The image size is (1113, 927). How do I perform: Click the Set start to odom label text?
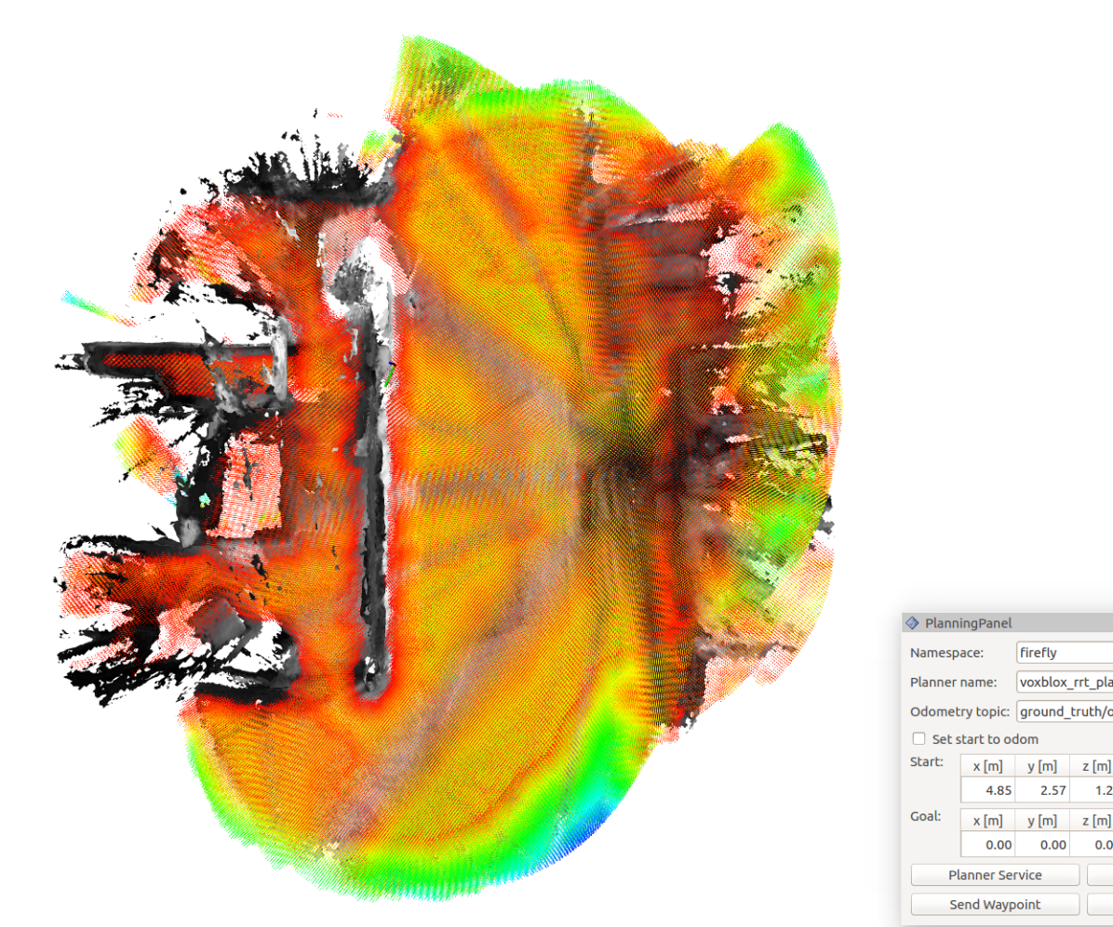coord(985,739)
